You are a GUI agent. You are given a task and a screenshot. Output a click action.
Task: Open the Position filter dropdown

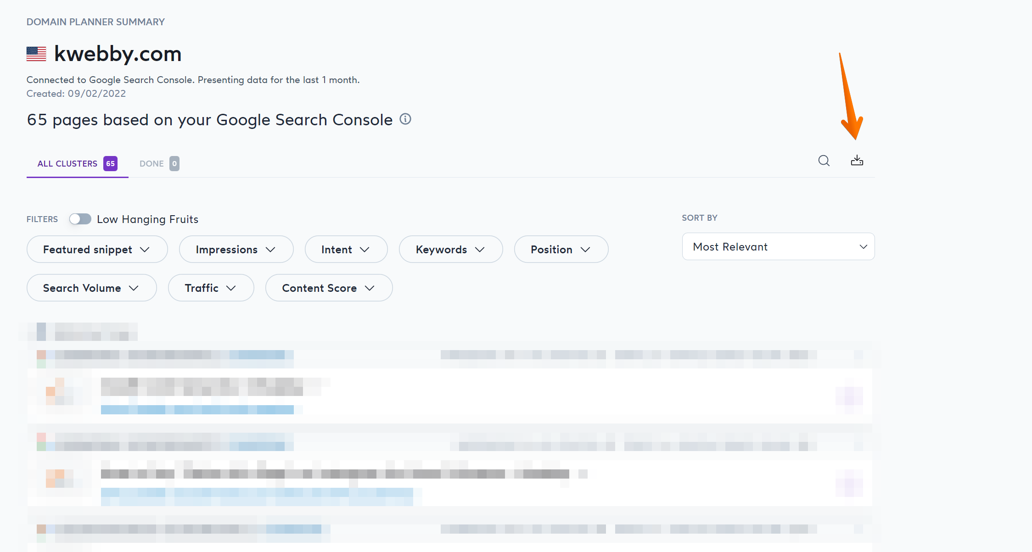coord(561,249)
